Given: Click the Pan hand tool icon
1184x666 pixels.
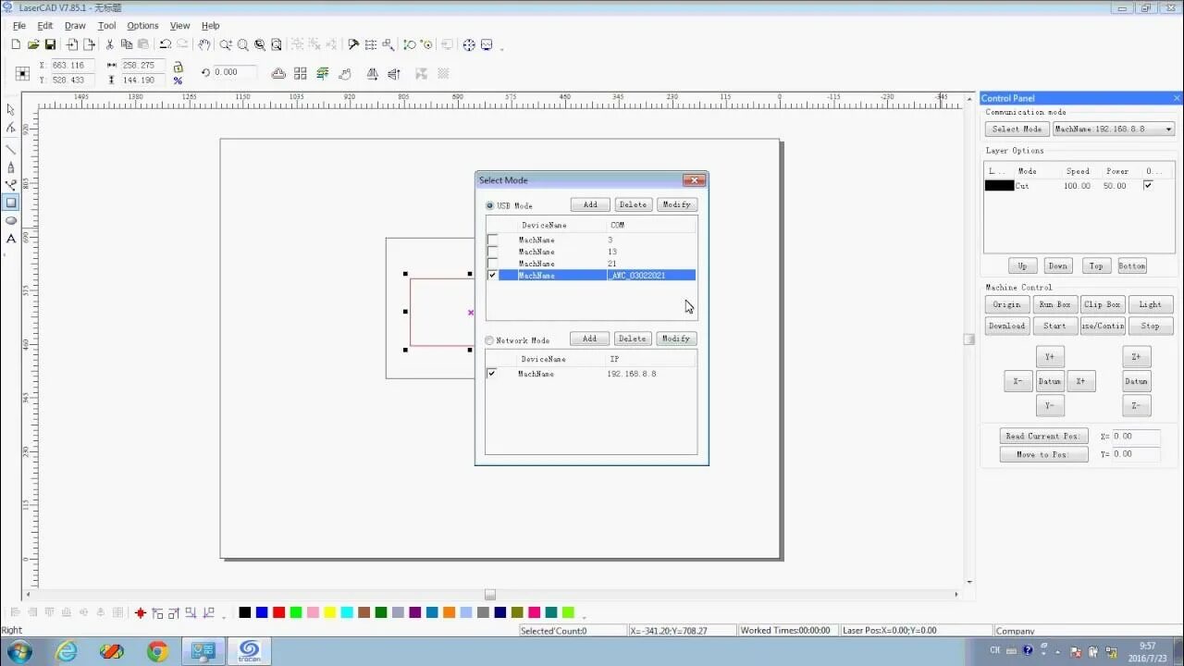Looking at the screenshot, I should [x=205, y=44].
